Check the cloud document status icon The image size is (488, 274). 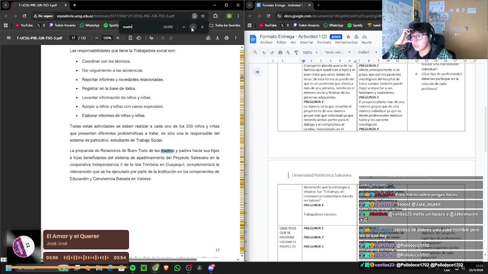(364, 37)
